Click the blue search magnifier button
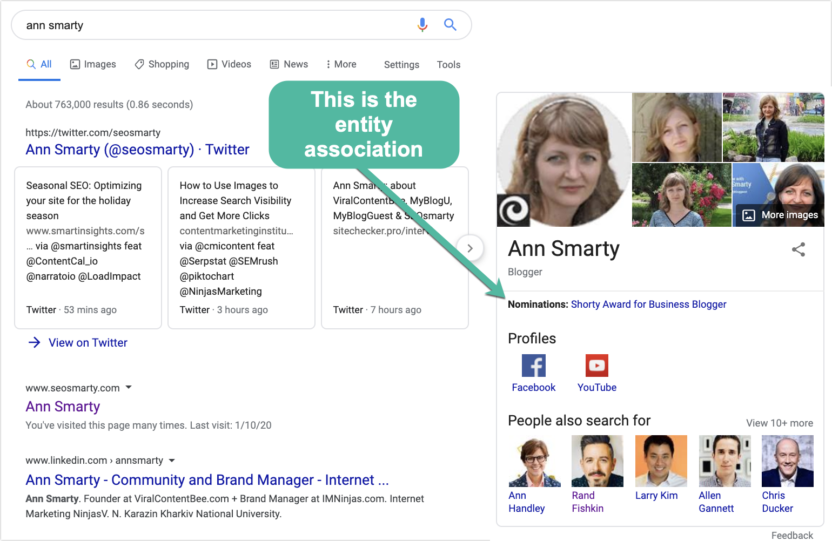 450,25
